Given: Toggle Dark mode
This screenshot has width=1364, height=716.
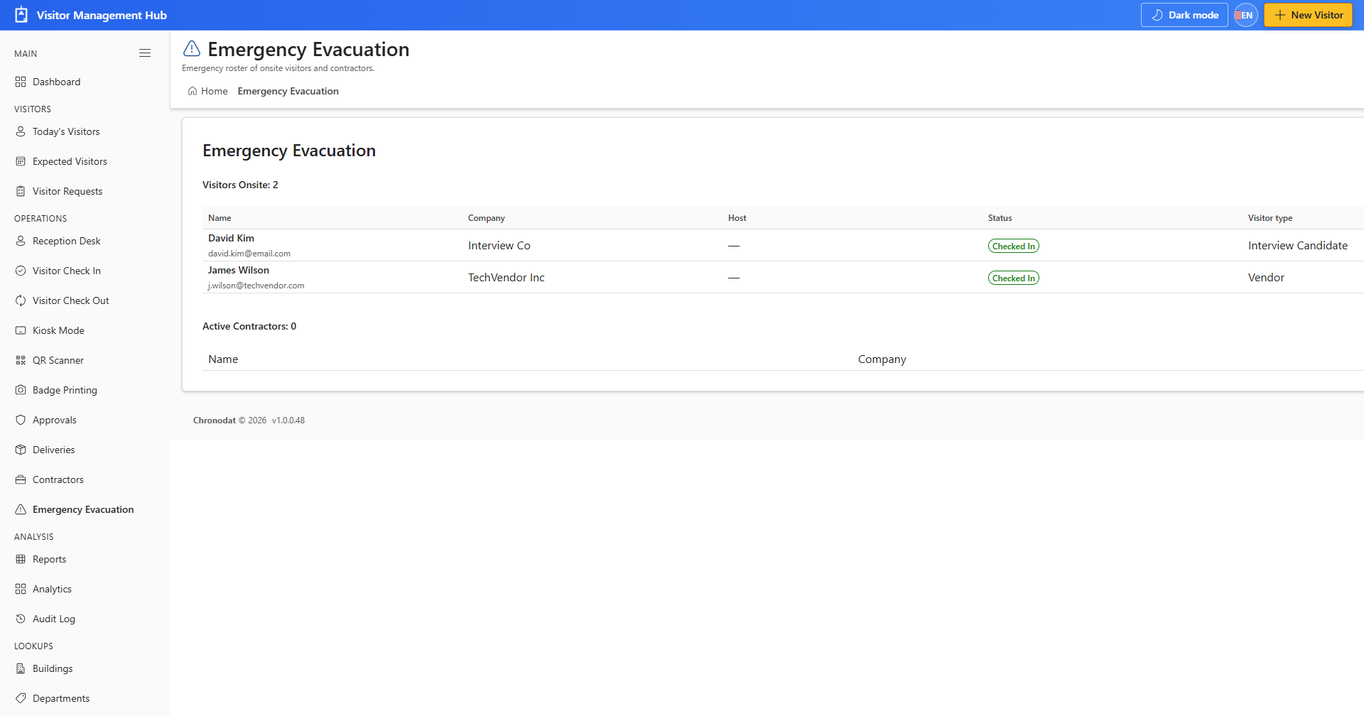Looking at the screenshot, I should coord(1184,15).
